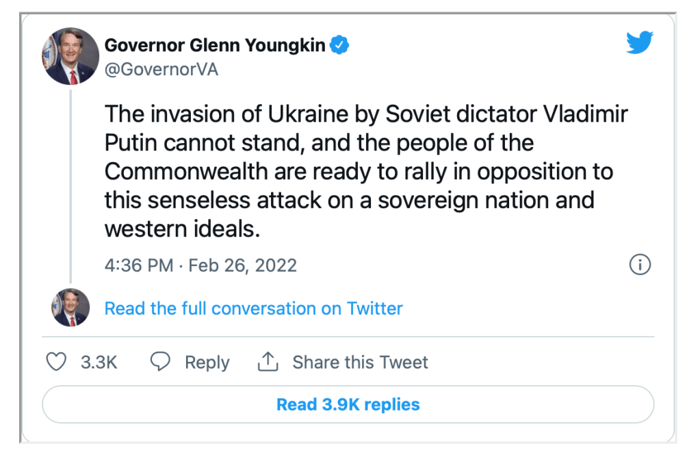Click the reply speech bubble icon
The height and width of the screenshot is (457, 700).
[x=160, y=362]
